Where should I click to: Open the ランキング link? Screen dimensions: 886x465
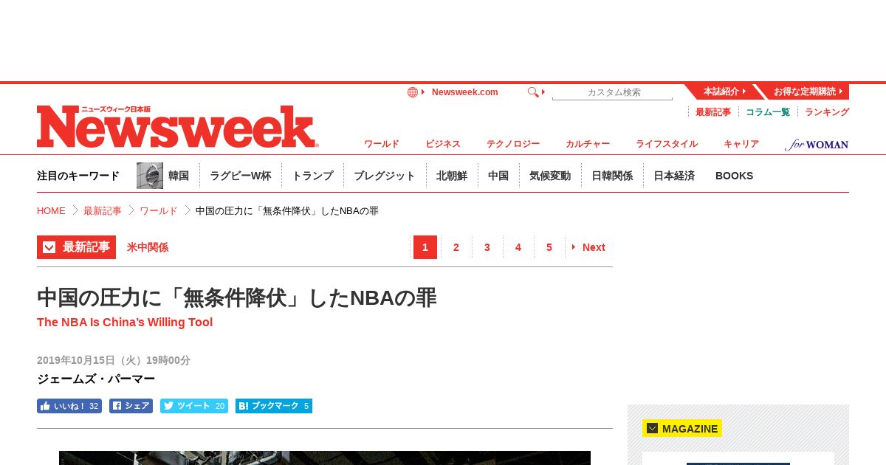click(x=827, y=112)
